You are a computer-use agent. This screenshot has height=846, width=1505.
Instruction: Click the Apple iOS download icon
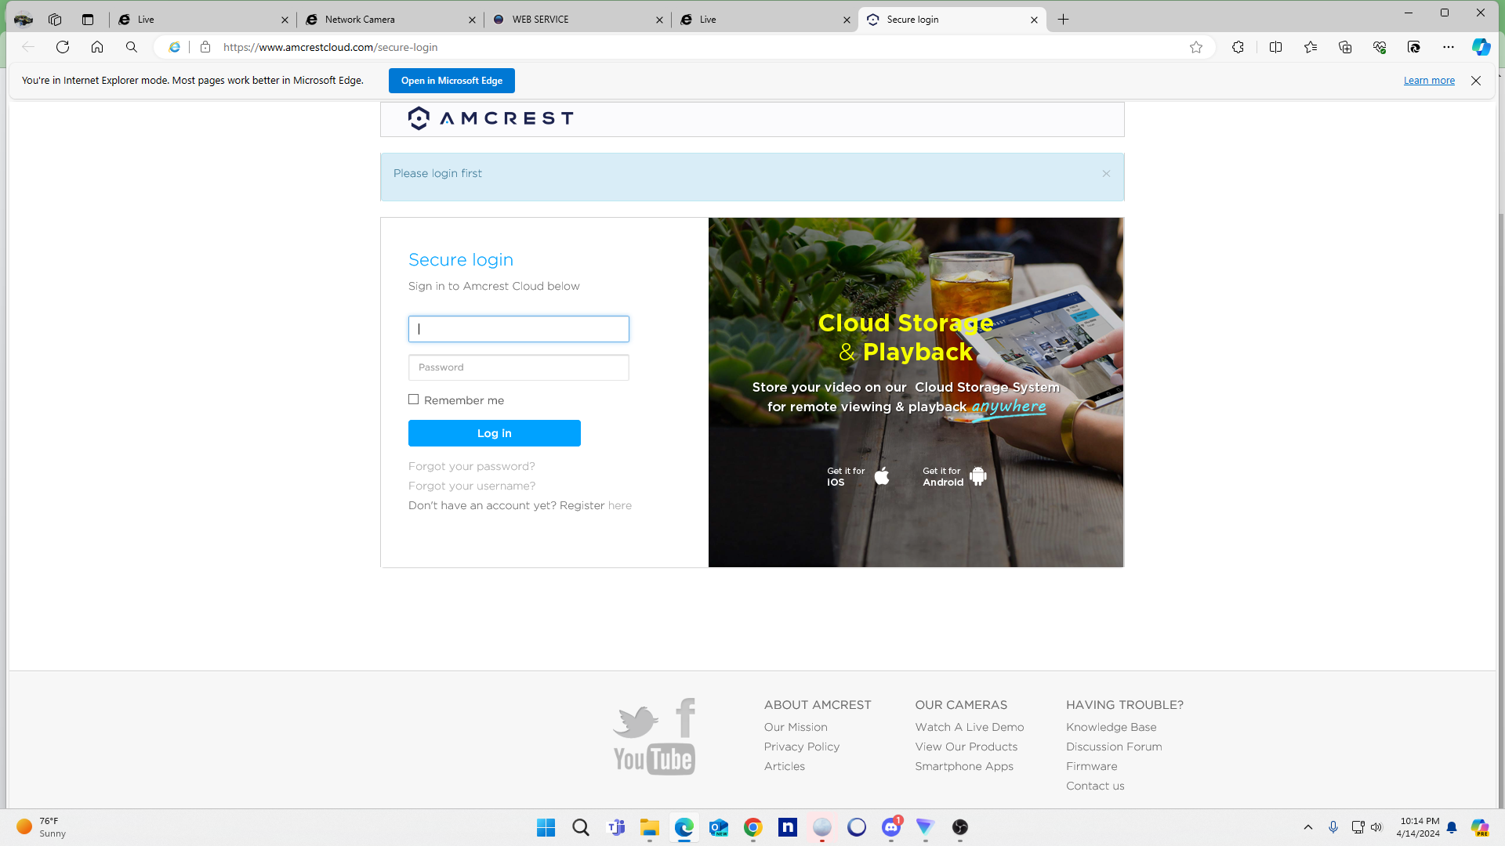coord(882,476)
